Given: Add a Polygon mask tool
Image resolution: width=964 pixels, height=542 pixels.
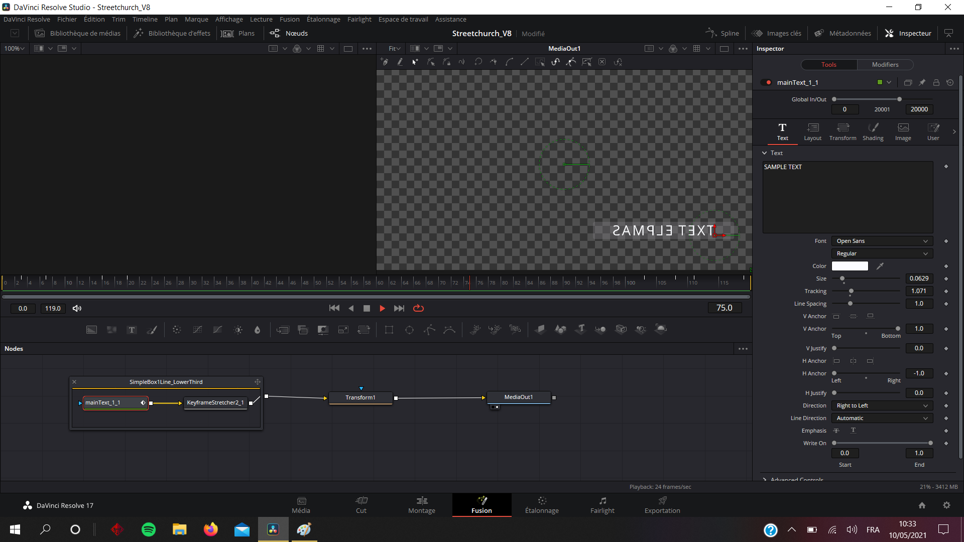Looking at the screenshot, I should pyautogui.click(x=429, y=330).
